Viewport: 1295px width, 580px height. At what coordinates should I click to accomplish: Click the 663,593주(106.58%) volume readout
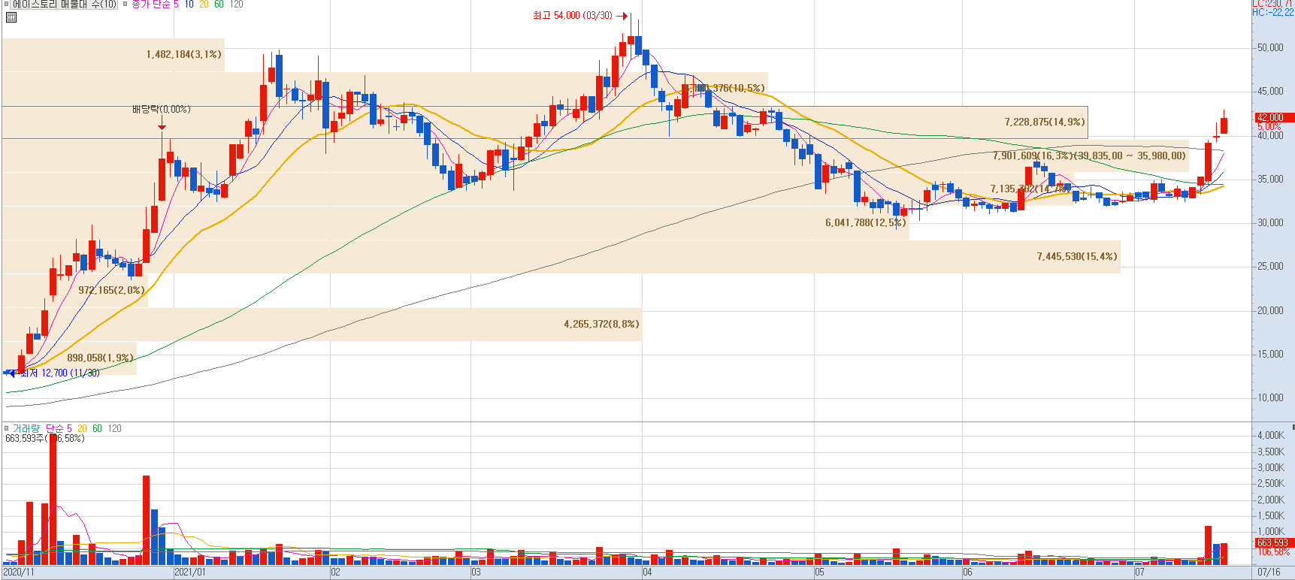tap(45, 438)
